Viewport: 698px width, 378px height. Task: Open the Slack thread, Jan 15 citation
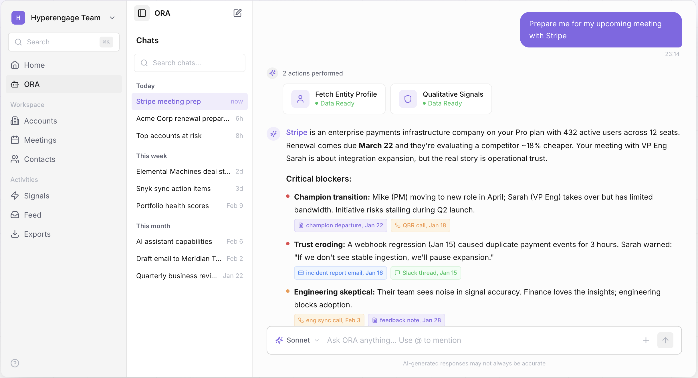(x=426, y=273)
